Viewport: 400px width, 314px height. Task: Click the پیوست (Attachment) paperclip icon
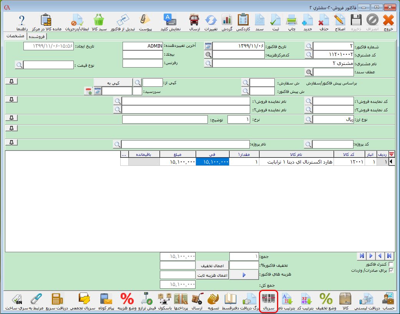coord(145,22)
